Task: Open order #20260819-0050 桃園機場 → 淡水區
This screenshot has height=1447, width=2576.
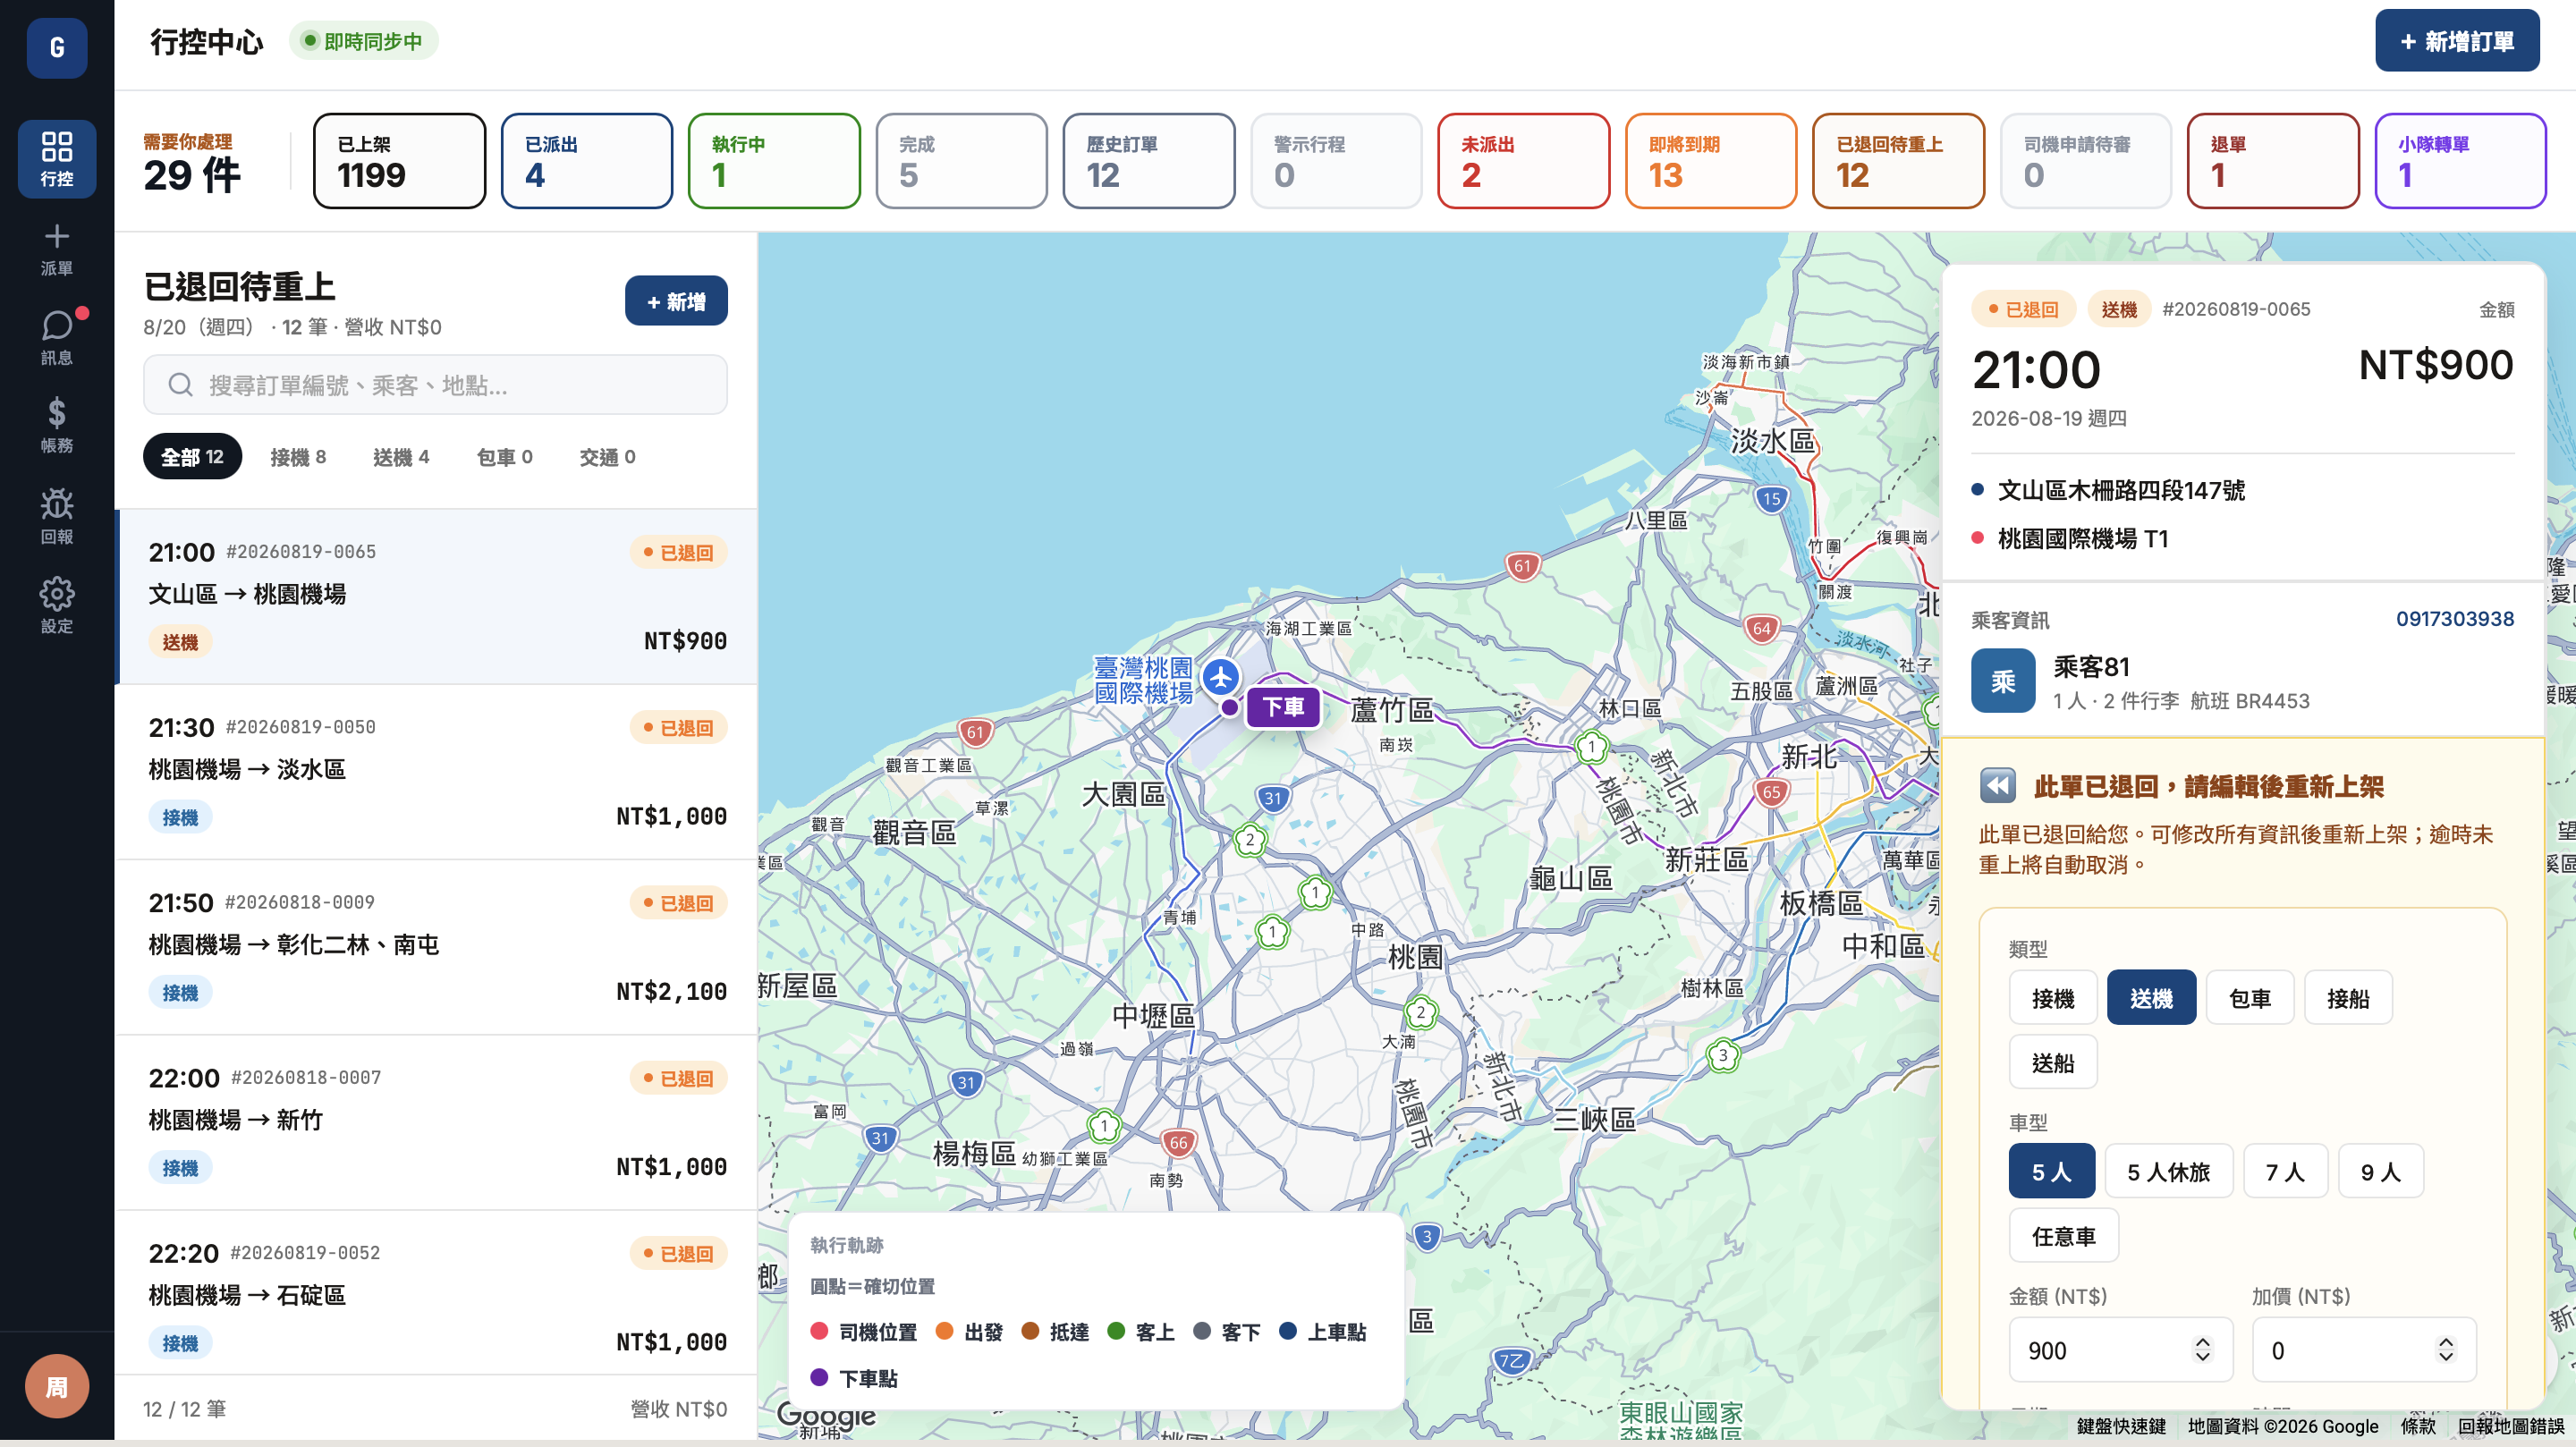Action: tap(437, 772)
